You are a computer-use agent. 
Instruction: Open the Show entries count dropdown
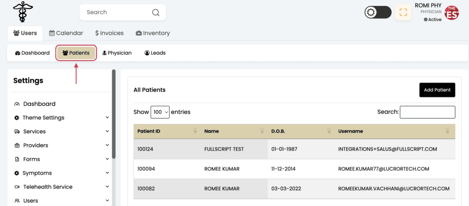pyautogui.click(x=160, y=112)
